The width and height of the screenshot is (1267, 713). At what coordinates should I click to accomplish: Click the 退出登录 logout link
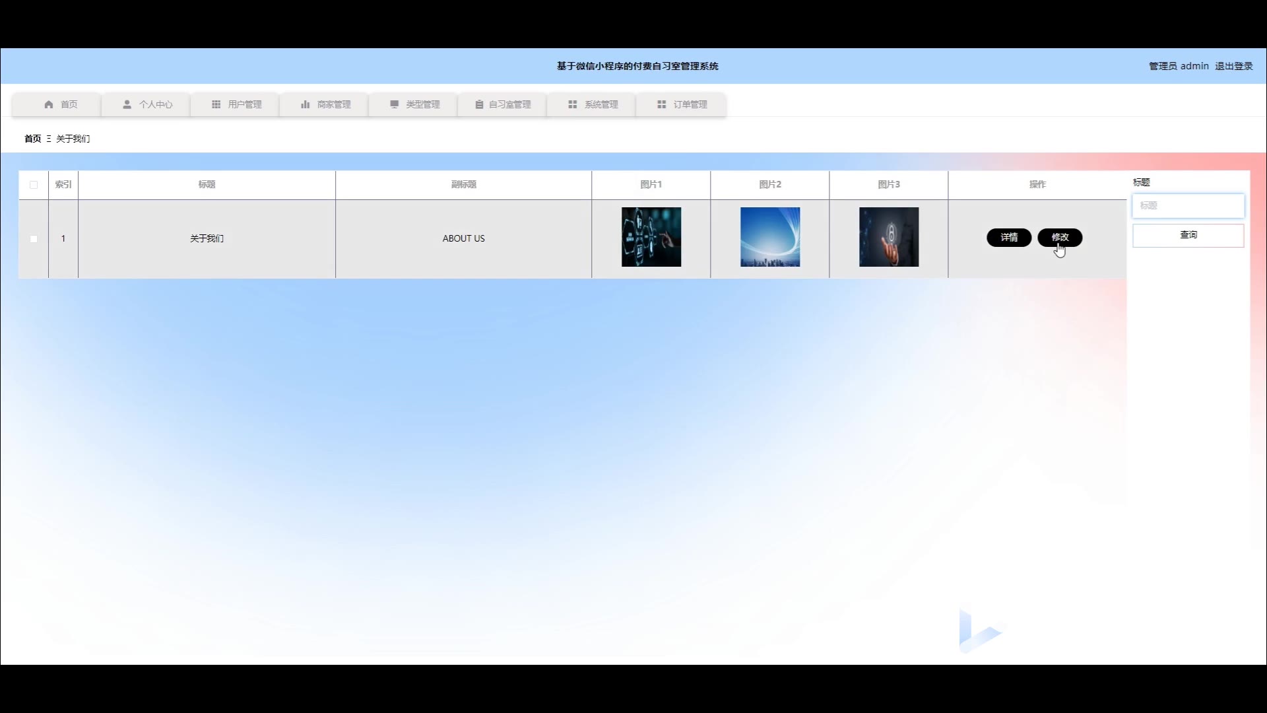click(x=1233, y=66)
